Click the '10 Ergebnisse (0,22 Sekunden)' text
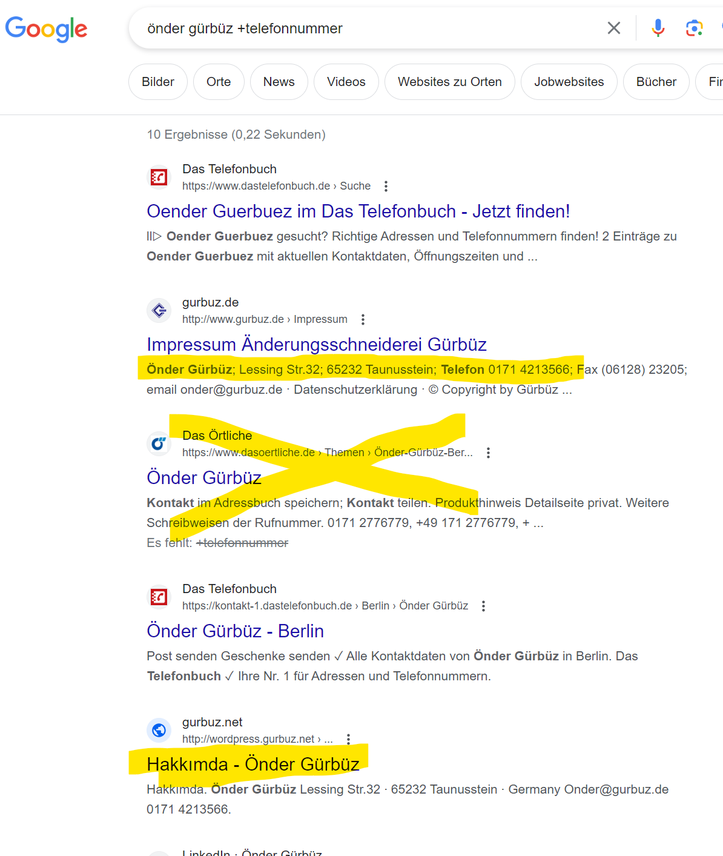Viewport: 723px width, 856px height. pyautogui.click(x=236, y=134)
